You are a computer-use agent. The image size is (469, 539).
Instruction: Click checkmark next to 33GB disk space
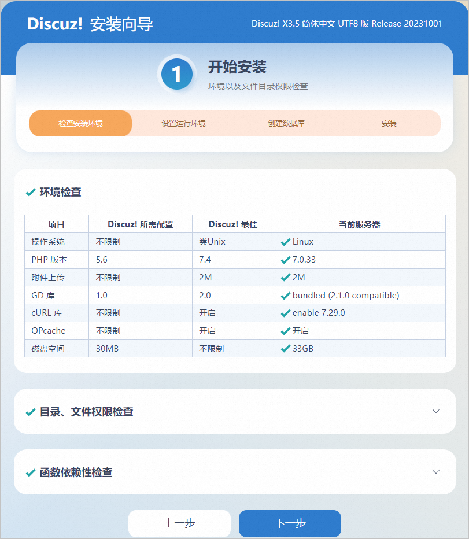(285, 349)
